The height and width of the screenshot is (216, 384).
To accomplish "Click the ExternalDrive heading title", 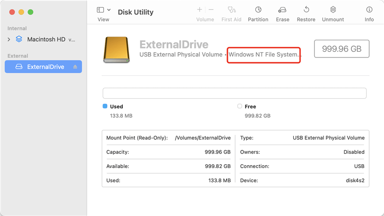I will (x=174, y=45).
